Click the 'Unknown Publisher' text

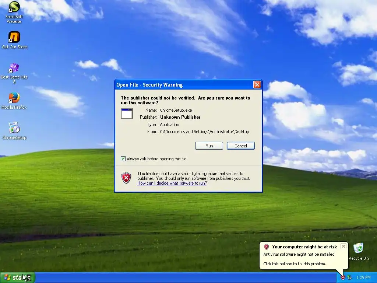click(180, 117)
